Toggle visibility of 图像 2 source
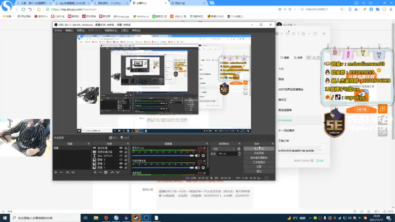Viewport: 395px width, 222px height. click(121, 163)
